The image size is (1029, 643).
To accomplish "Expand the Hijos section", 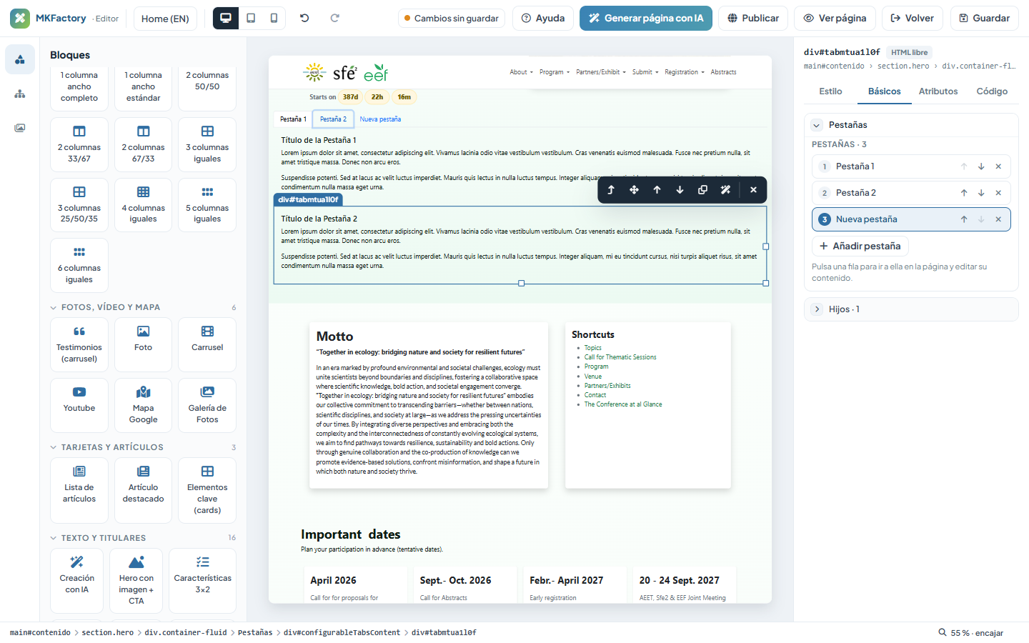I will click(817, 309).
